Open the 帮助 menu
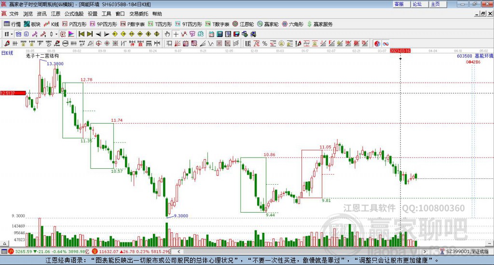This screenshot has width=494, height=265. [157, 14]
